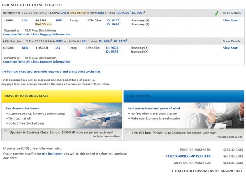Open Taxes/Carrier-Imposed Fees breakdown link
This screenshot has width=246, height=176.
(x=188, y=156)
